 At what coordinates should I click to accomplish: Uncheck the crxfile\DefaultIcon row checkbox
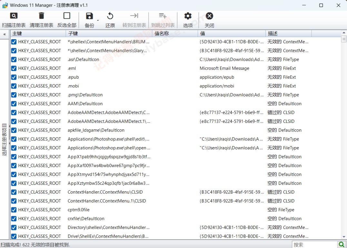14,219
